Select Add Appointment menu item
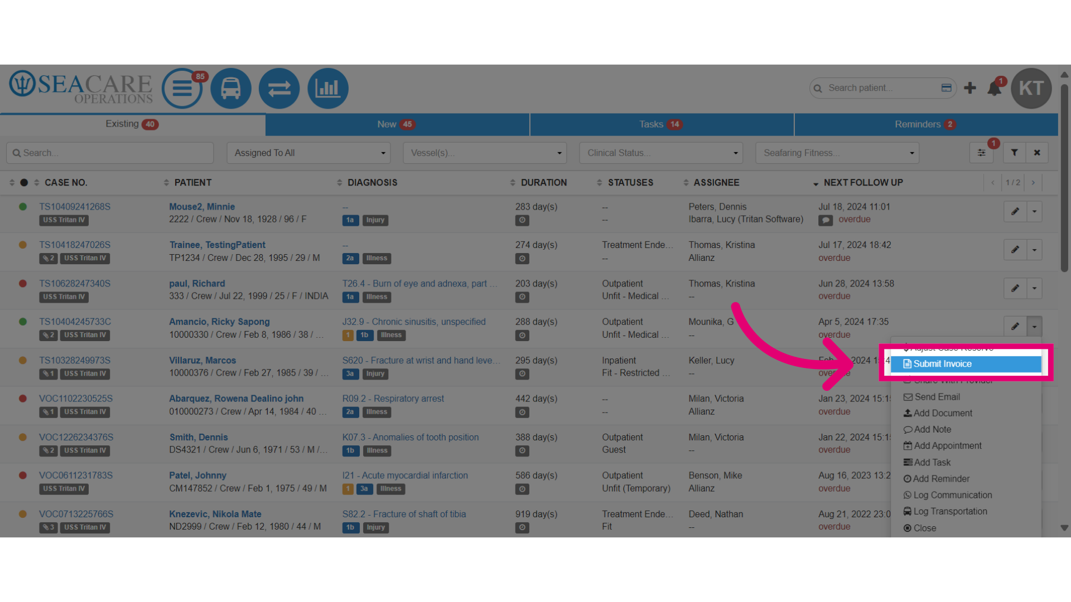This screenshot has height=602, width=1071. pos(966,446)
